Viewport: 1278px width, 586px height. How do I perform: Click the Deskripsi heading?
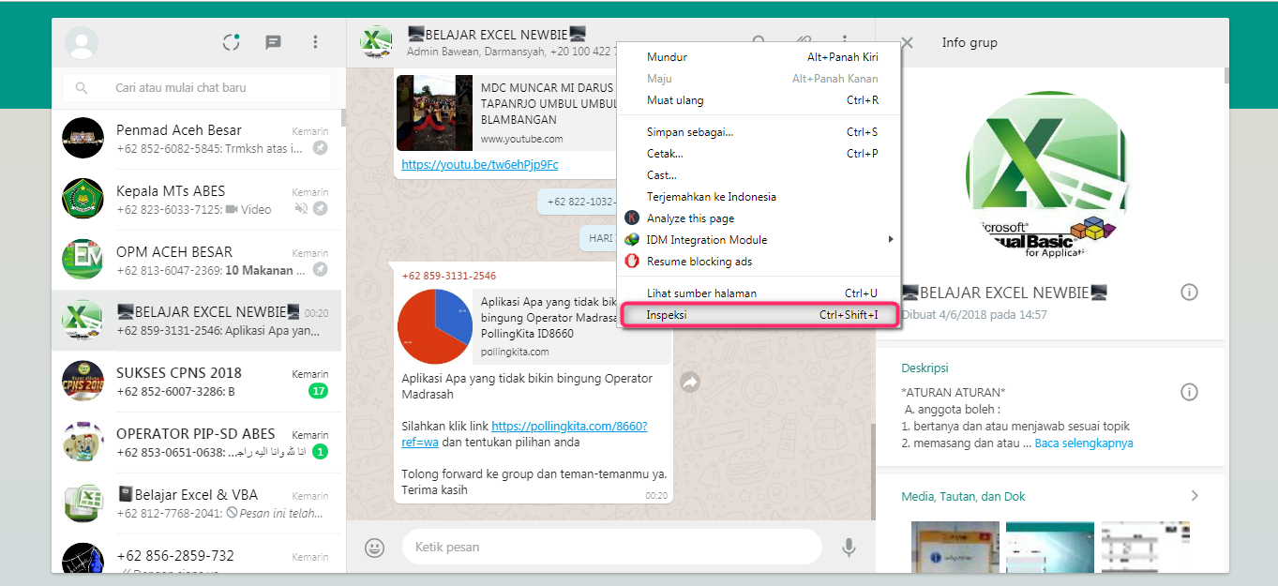[925, 368]
